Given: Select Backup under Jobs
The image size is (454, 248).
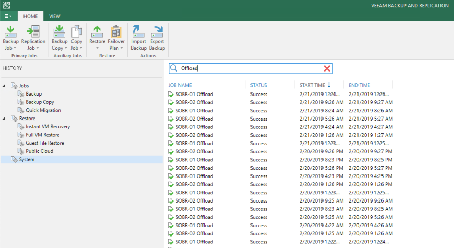Looking at the screenshot, I should (x=33, y=94).
